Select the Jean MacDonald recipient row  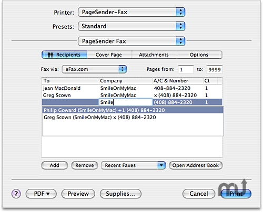tap(132, 88)
